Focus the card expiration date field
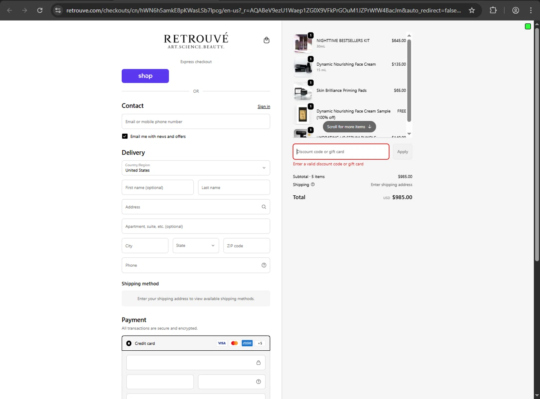Image resolution: width=540 pixels, height=399 pixels. (x=160, y=382)
